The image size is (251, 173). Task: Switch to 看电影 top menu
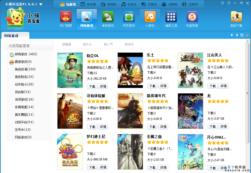click(108, 4)
